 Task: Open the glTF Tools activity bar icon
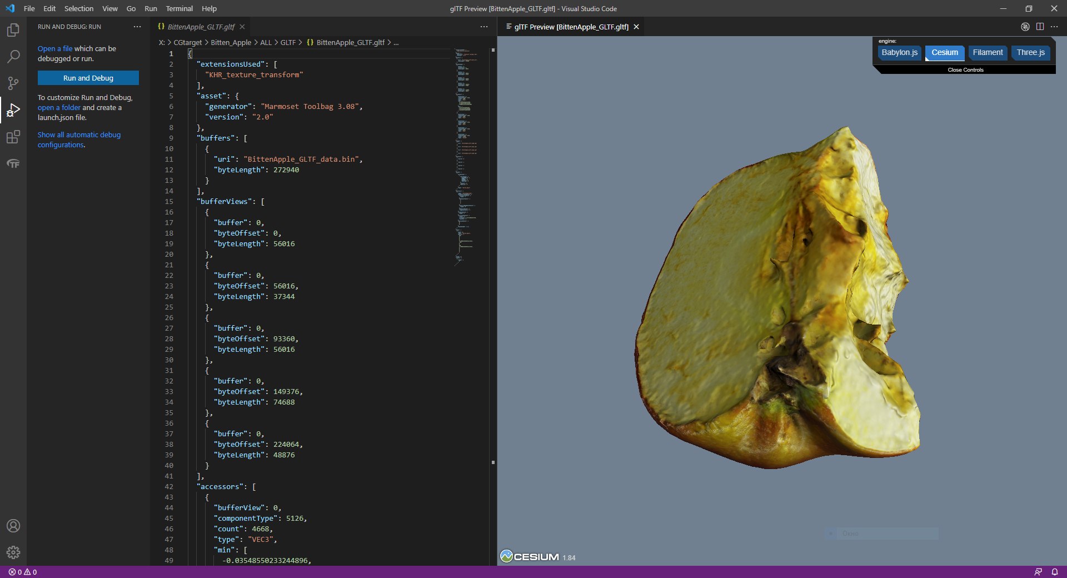(13, 163)
